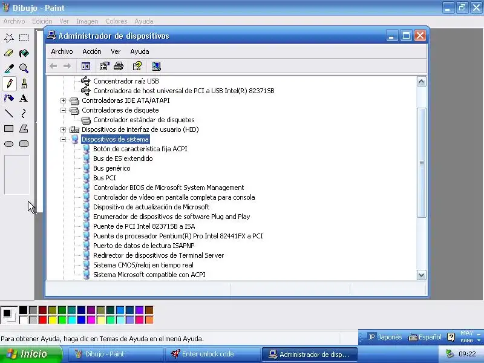Click the scroll down arrow in device list
Screen dimensions: 484x363
[421, 275]
